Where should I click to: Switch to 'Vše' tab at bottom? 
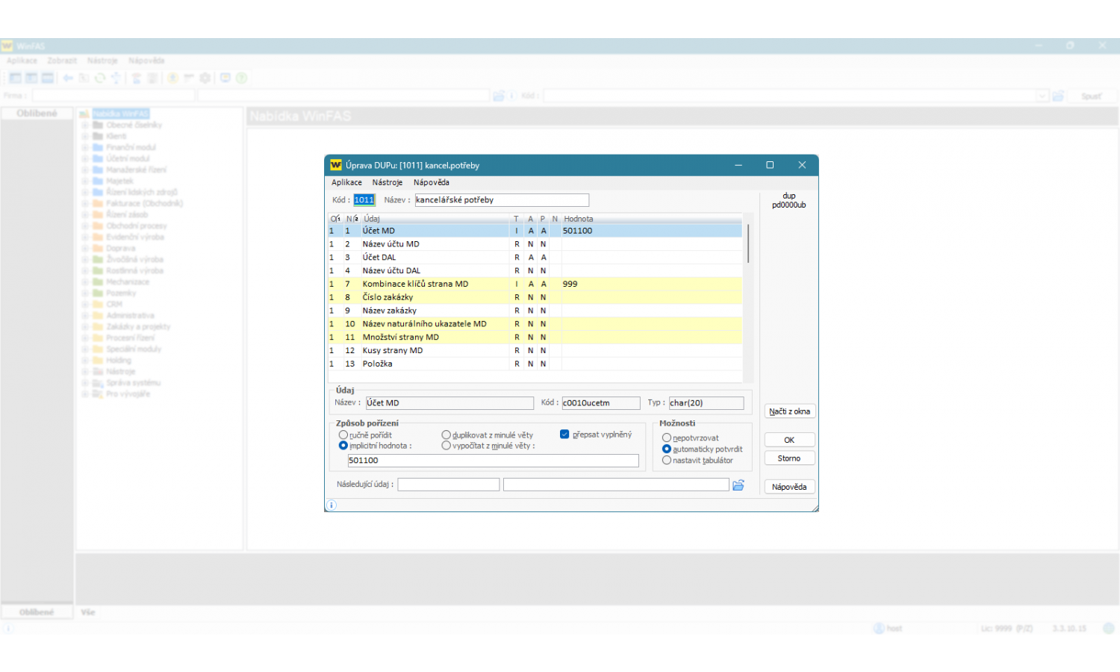(x=88, y=612)
